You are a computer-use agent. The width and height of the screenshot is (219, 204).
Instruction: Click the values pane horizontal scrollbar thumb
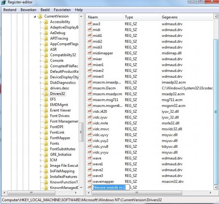(x=137, y=193)
